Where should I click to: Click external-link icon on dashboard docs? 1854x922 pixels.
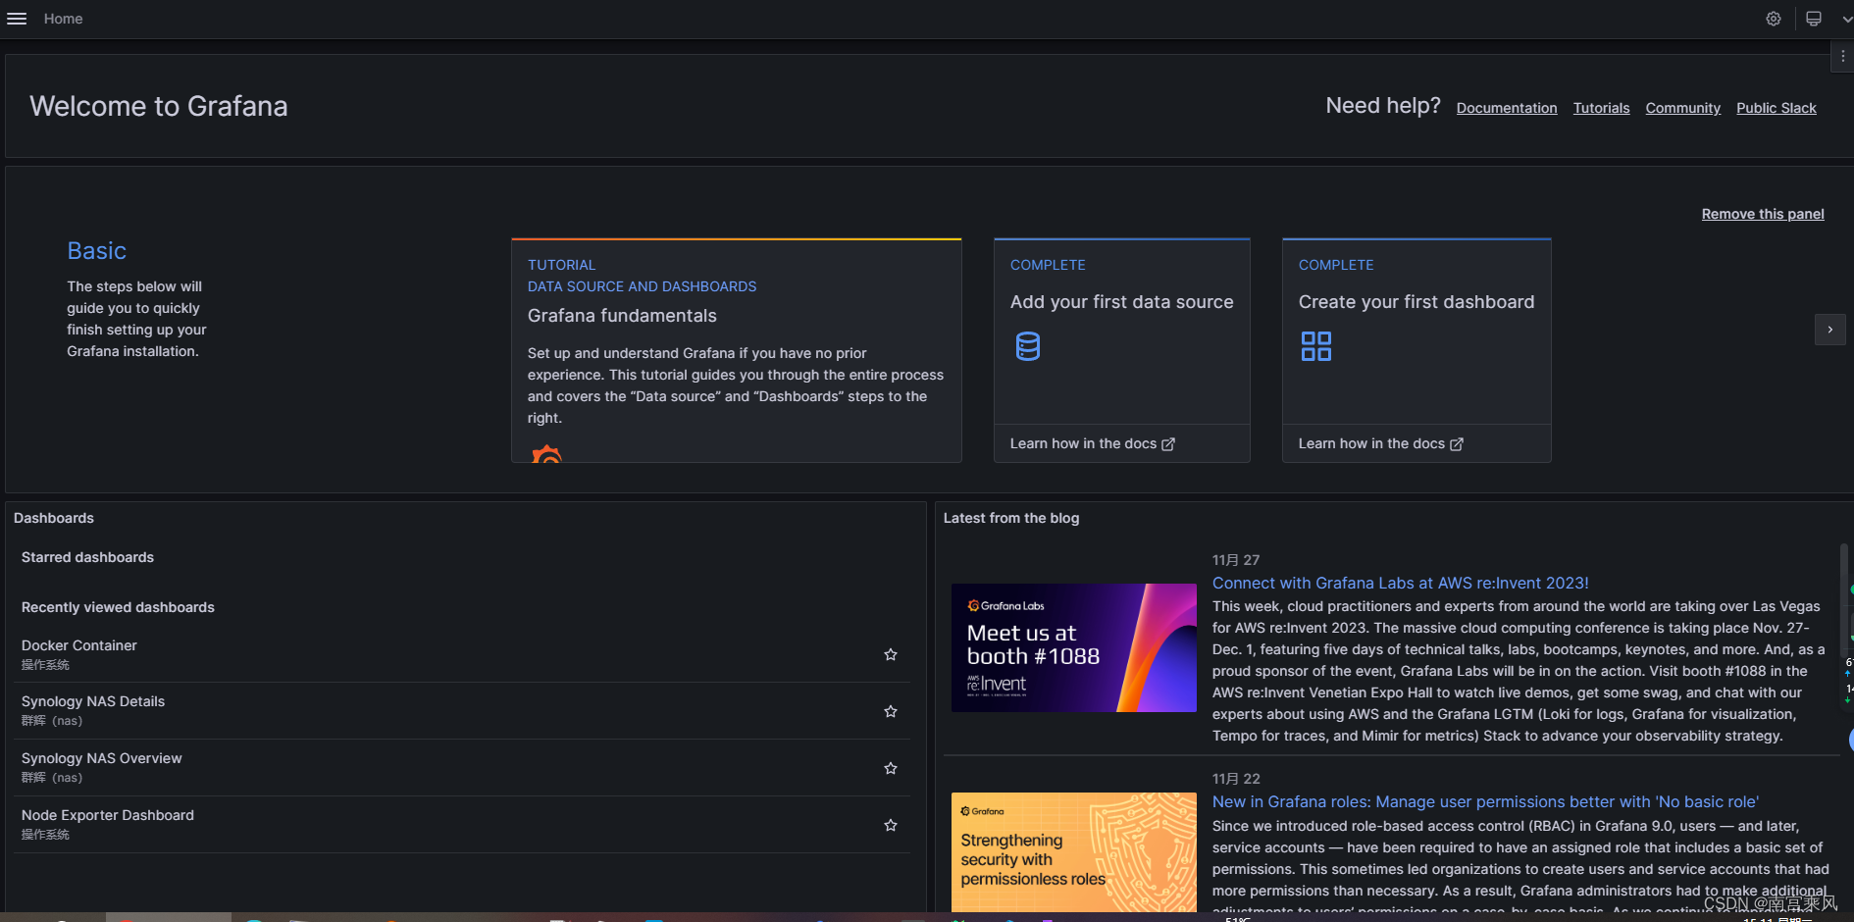click(x=1457, y=444)
